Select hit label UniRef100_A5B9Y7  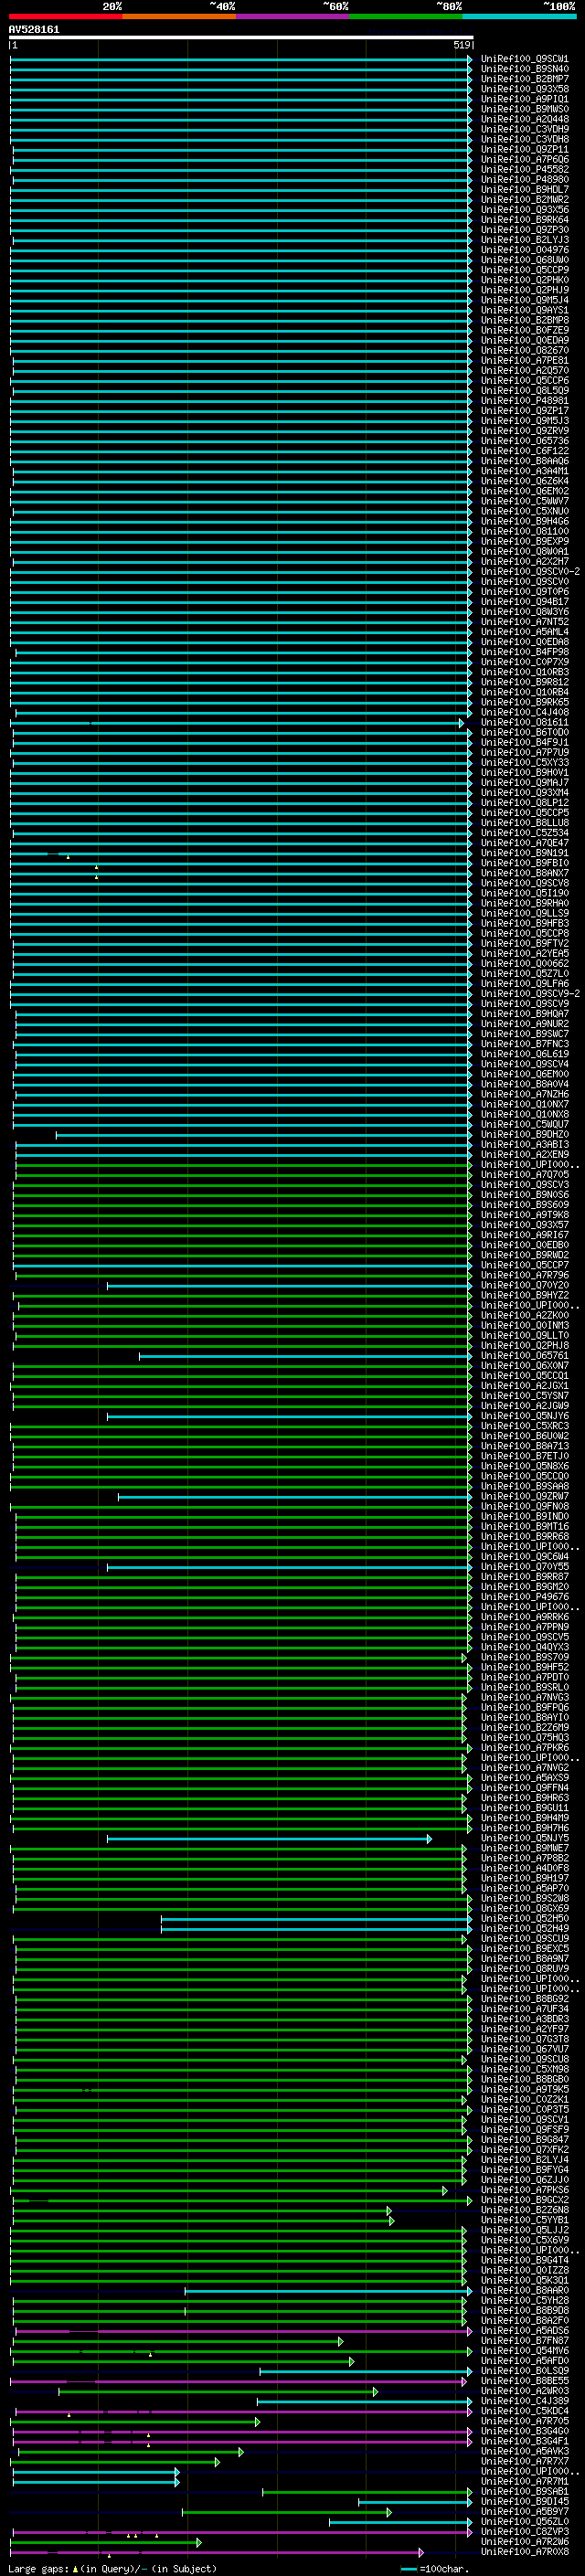coord(524,2511)
